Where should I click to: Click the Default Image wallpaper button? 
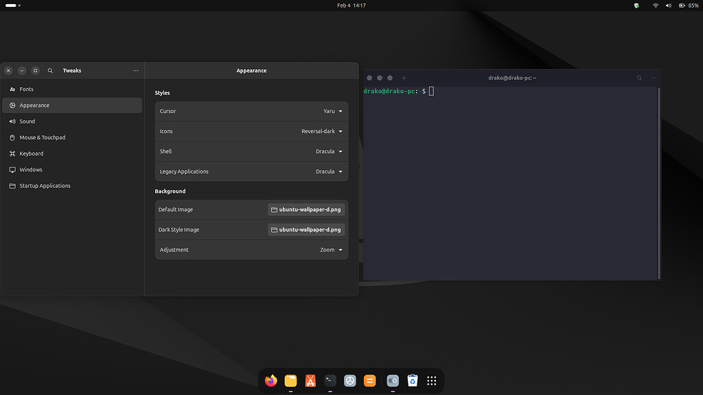(306, 209)
